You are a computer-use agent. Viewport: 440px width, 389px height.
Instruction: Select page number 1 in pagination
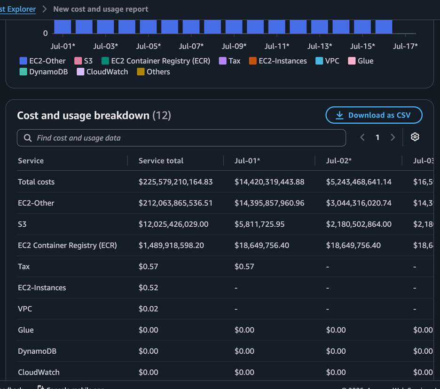(x=377, y=137)
